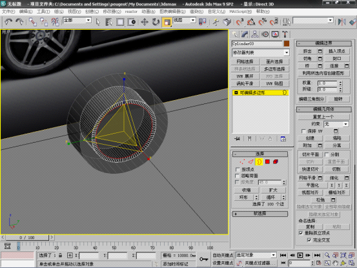
Task: Click the Mirror tool in toolbar
Action: [x=342, y=22]
